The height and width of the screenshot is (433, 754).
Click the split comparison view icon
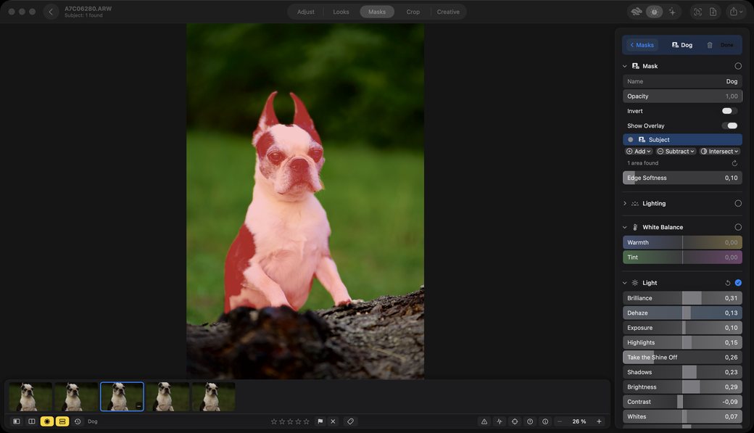click(x=32, y=421)
